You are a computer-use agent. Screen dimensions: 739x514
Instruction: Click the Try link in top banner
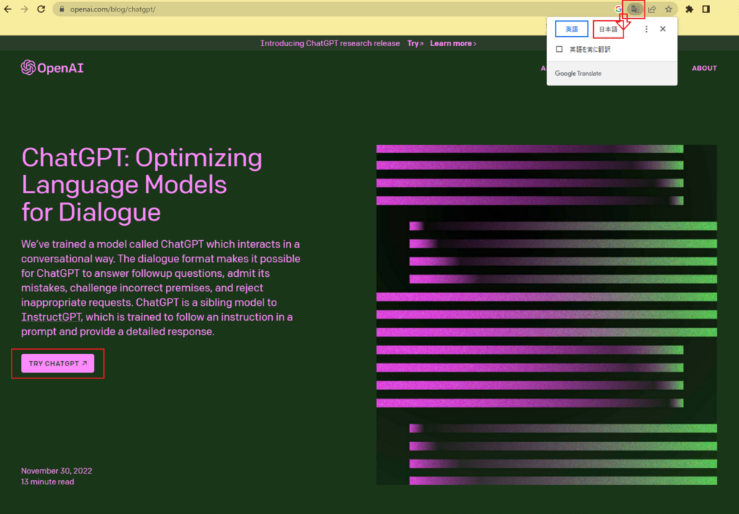coord(415,43)
